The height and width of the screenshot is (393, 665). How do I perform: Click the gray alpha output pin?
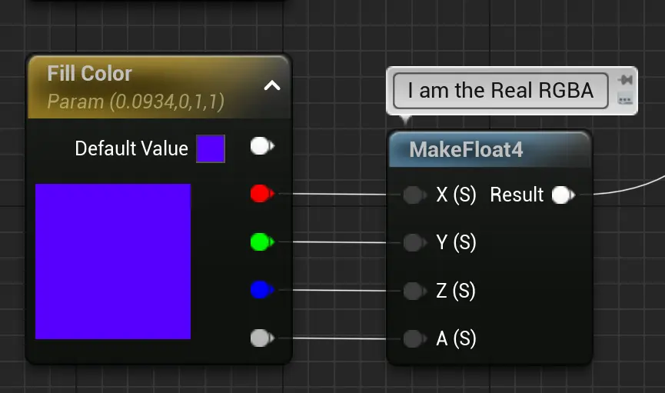261,338
